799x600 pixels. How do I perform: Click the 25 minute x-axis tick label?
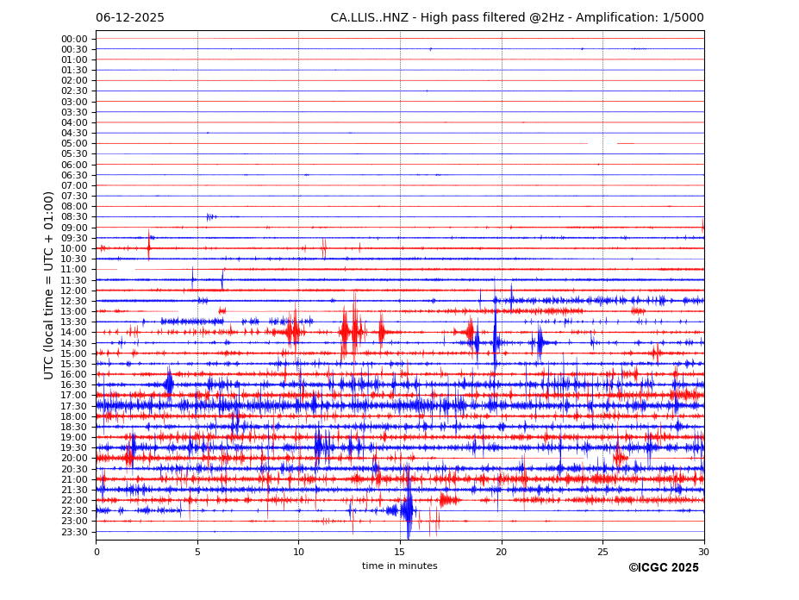602,551
